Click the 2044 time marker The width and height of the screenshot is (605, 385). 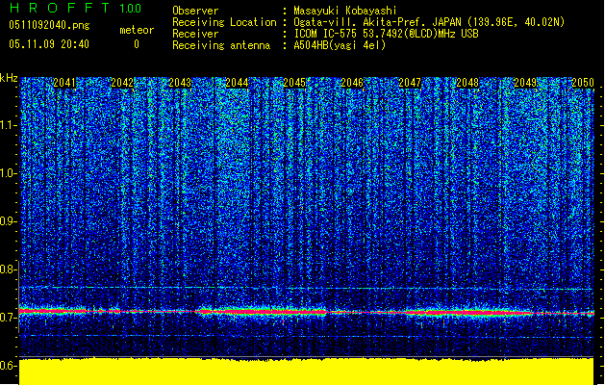point(237,83)
